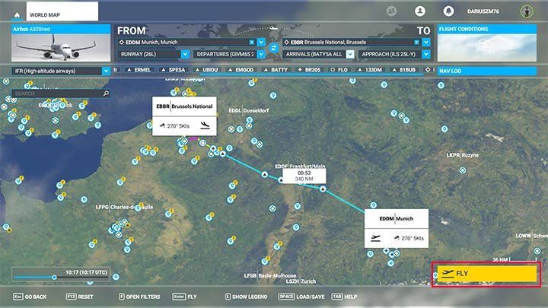This screenshot has height=308, width=548.
Task: Select the LFPG Charles-de-Gaulle airport label
Action: pyautogui.click(x=124, y=207)
